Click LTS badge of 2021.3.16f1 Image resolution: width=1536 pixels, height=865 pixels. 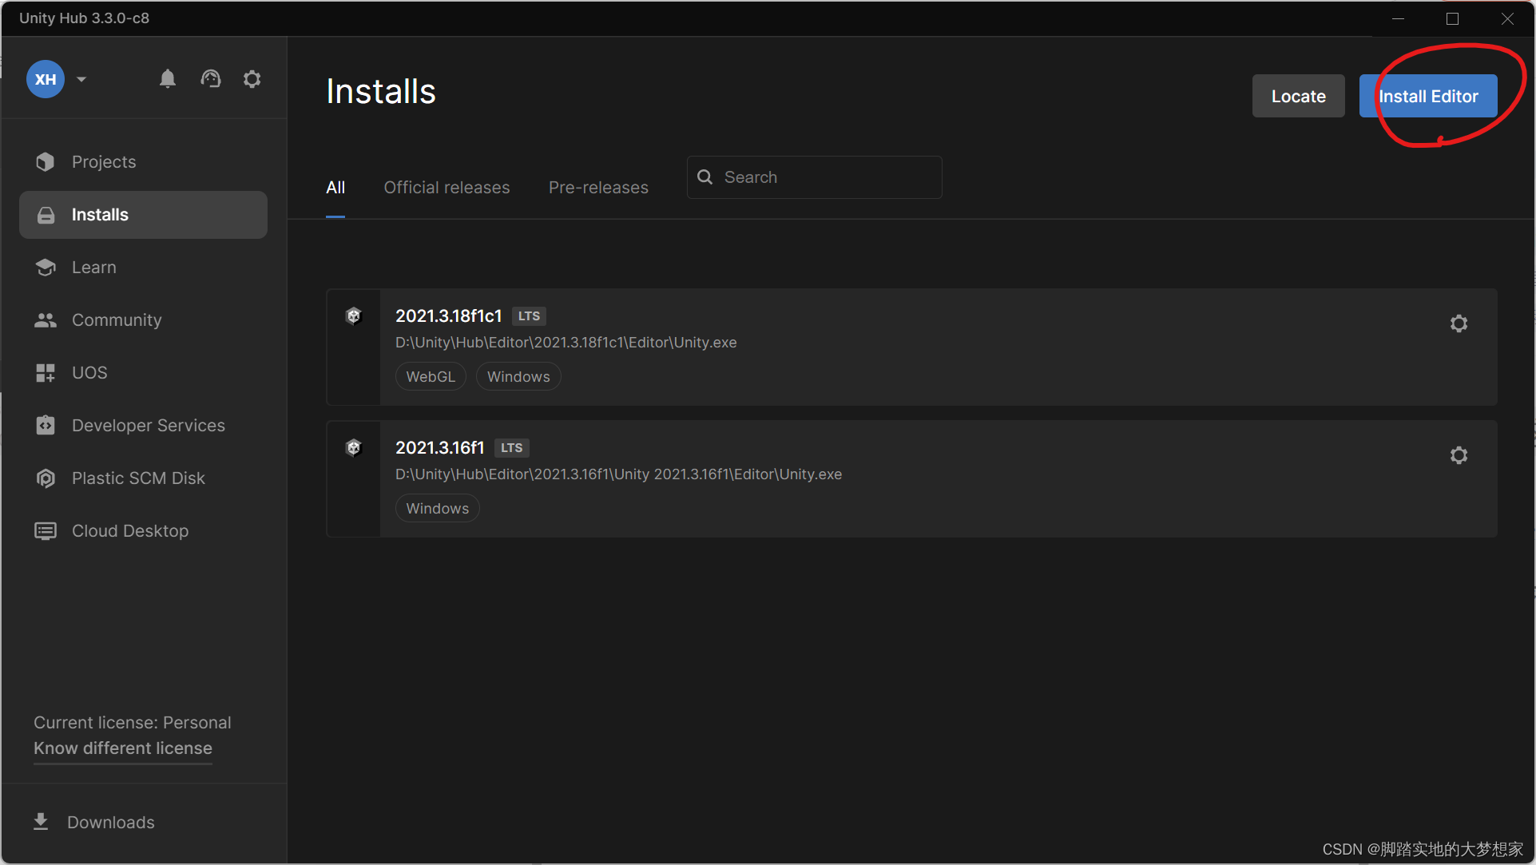point(511,448)
